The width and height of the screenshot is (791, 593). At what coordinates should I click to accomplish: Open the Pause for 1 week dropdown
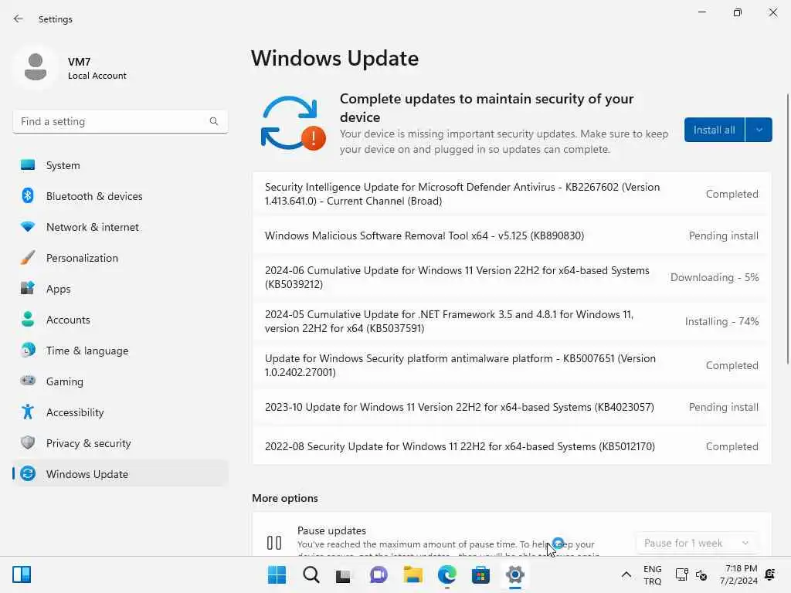696,543
